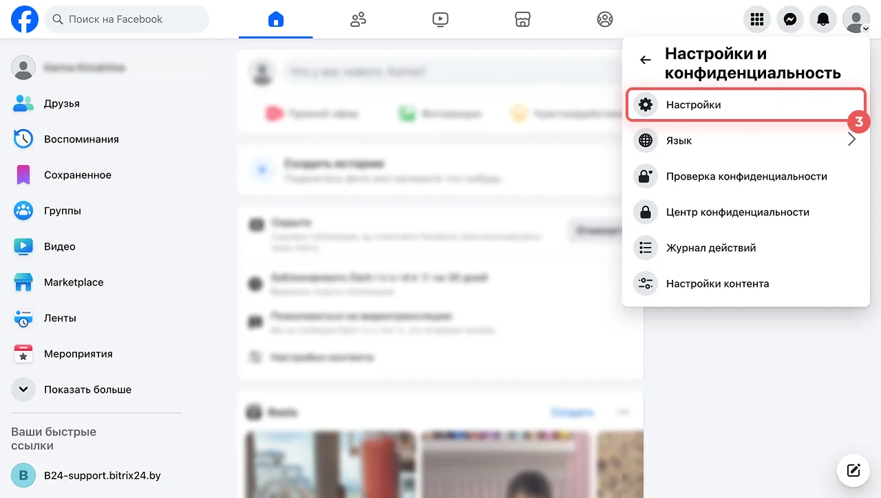Open Журнал действий
The image size is (881, 498).
711,248
